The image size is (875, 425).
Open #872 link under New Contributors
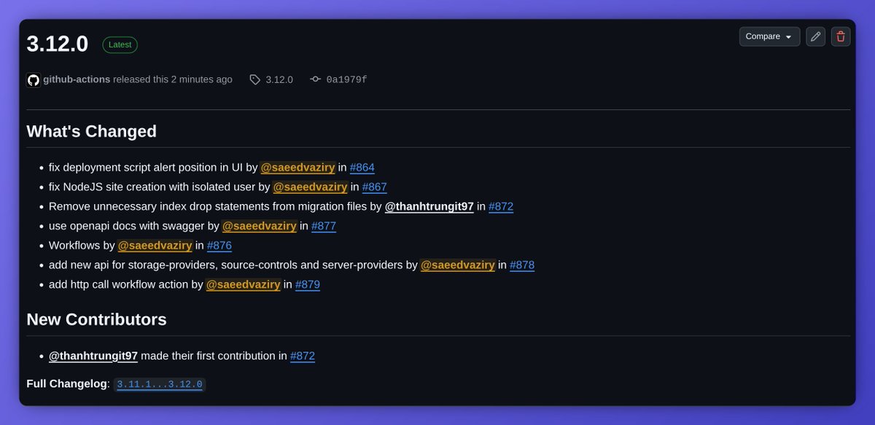[303, 356]
